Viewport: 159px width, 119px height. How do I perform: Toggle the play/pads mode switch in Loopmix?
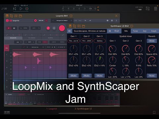pyautogui.click(x=11, y=28)
